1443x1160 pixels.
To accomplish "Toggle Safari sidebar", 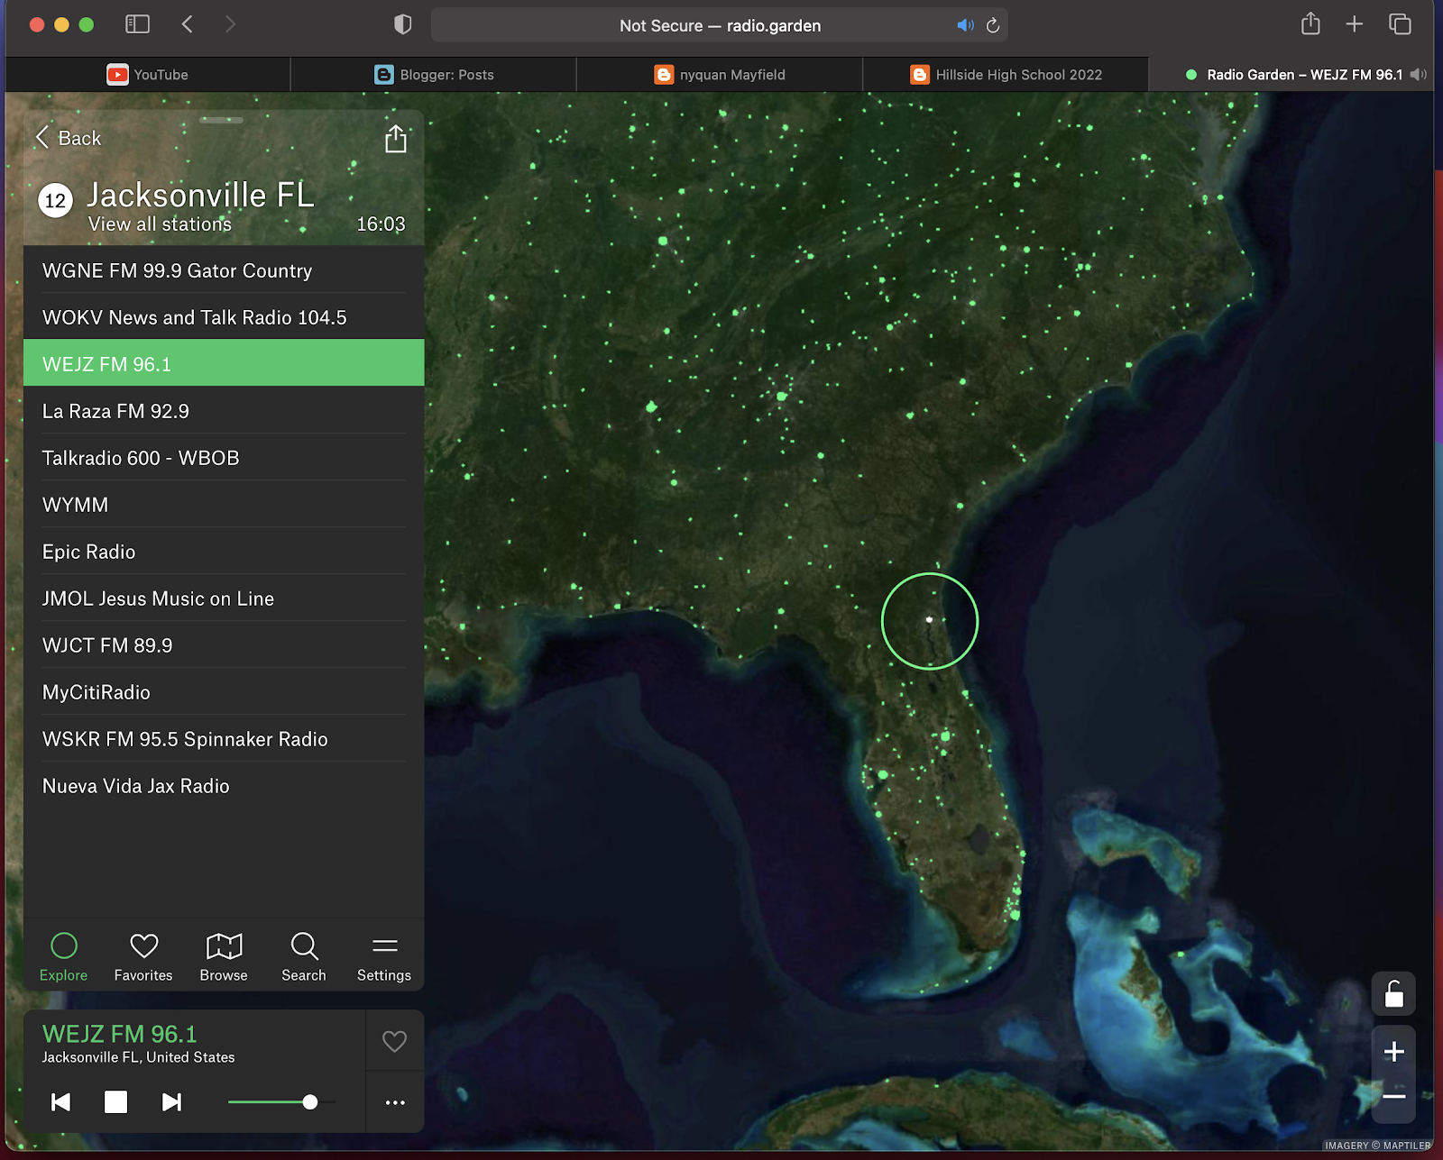I will [x=137, y=24].
